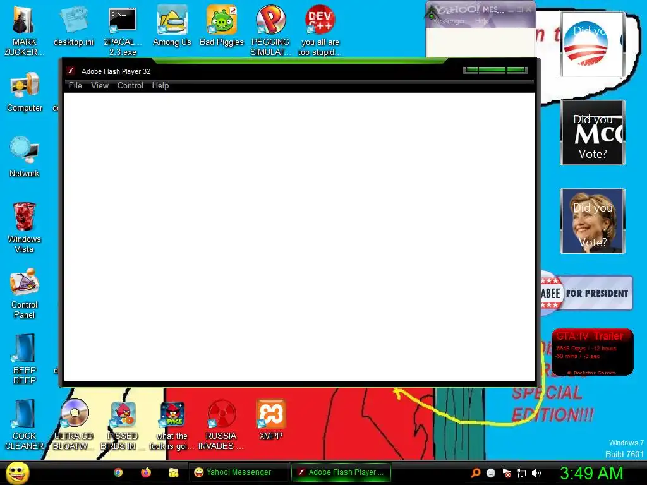Select the Computer desktop icon
Screen dimensions: 647x485
tap(25, 92)
